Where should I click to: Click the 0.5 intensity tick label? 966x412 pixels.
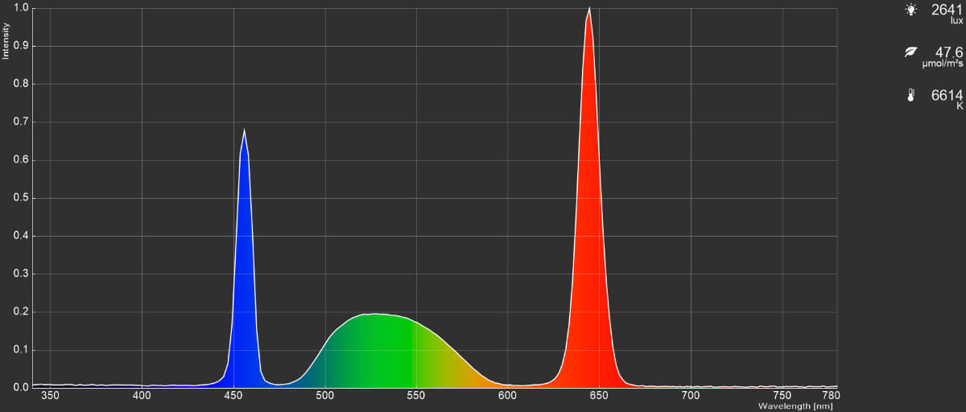pyautogui.click(x=21, y=198)
